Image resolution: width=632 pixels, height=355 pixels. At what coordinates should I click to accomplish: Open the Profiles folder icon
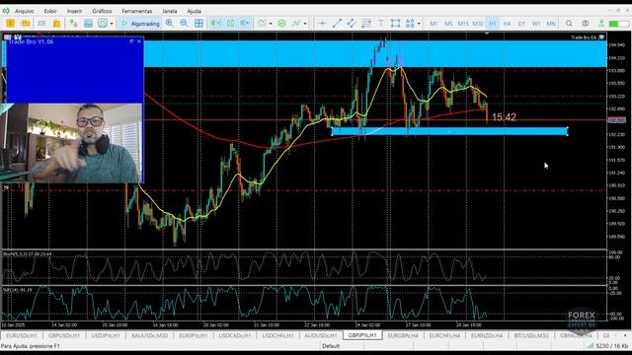[x=26, y=24]
